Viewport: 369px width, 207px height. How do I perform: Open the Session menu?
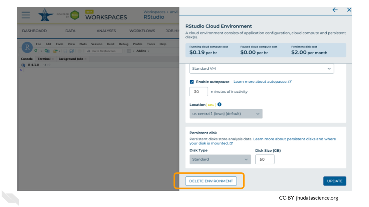pyautogui.click(x=97, y=44)
